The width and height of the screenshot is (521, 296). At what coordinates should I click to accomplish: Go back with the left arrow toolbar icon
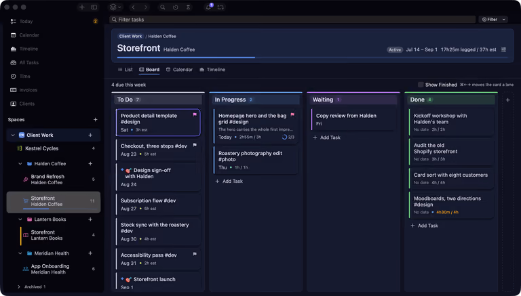click(x=133, y=7)
